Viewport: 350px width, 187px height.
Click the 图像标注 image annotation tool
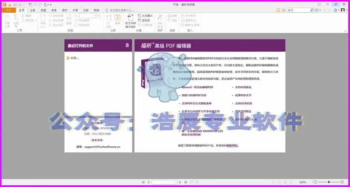(x=188, y=20)
